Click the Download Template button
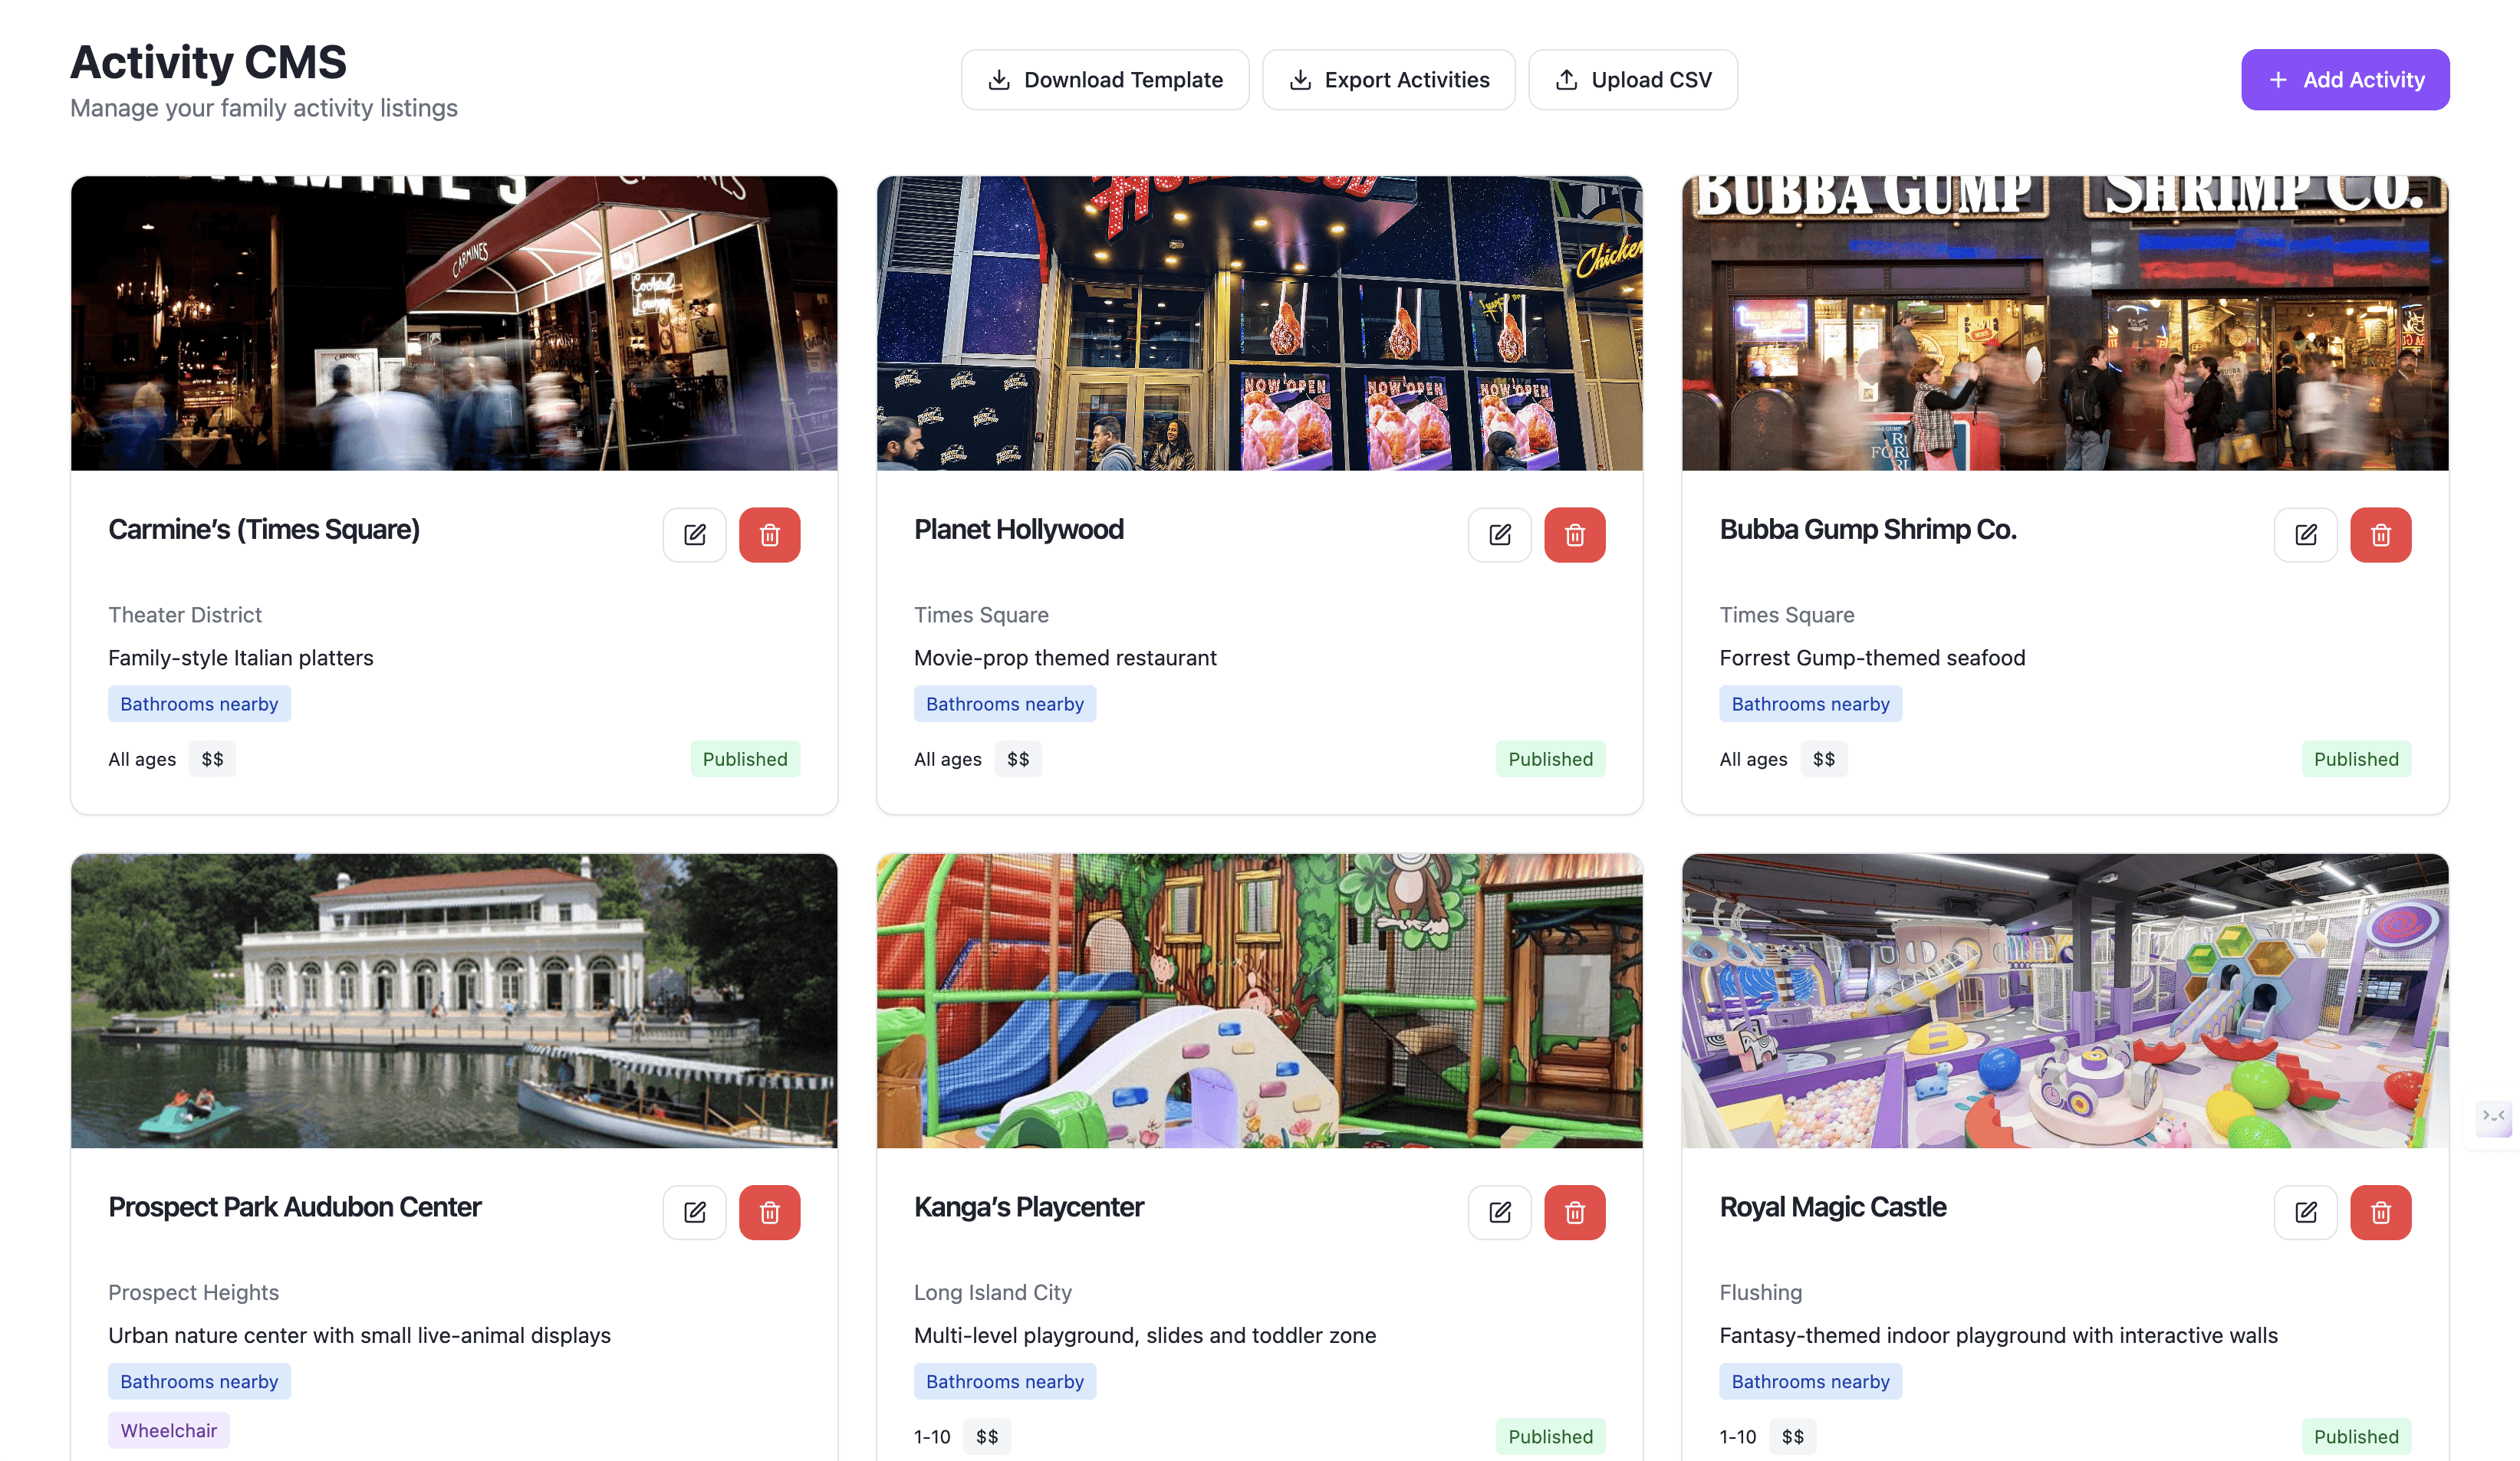Image resolution: width=2520 pixels, height=1461 pixels. point(1104,80)
